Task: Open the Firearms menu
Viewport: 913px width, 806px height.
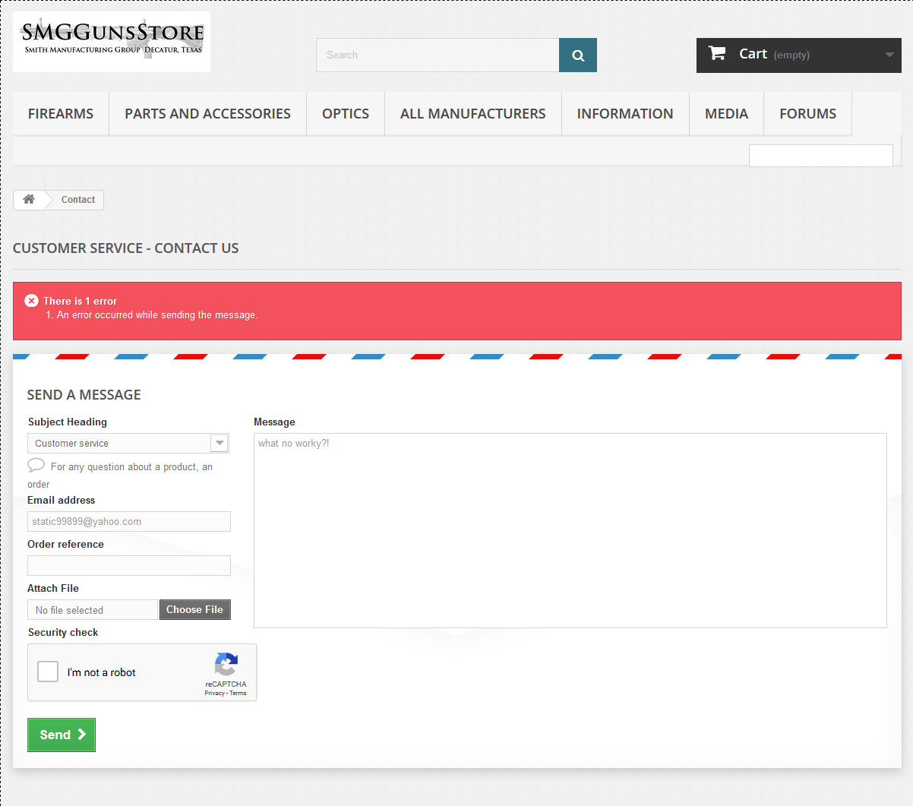Action: [61, 114]
